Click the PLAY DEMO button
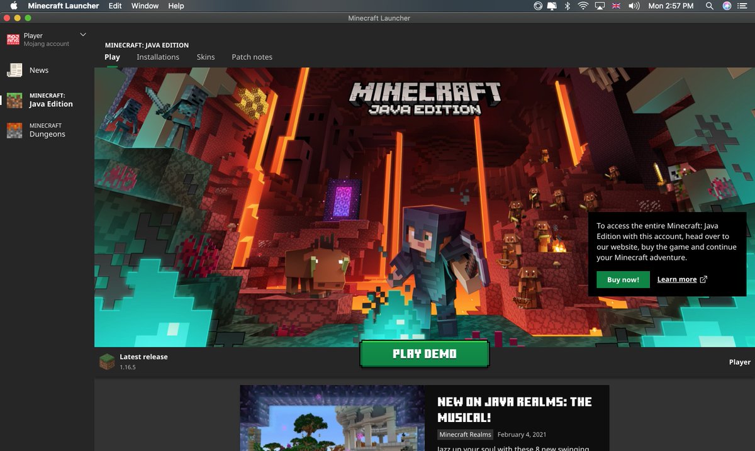 coord(425,354)
